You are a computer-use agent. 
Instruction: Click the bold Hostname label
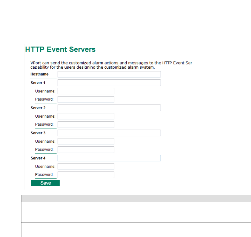point(39,74)
